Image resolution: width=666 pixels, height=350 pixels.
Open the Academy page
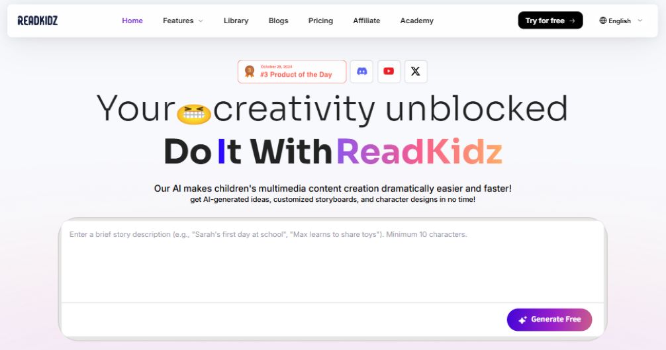pyautogui.click(x=416, y=21)
